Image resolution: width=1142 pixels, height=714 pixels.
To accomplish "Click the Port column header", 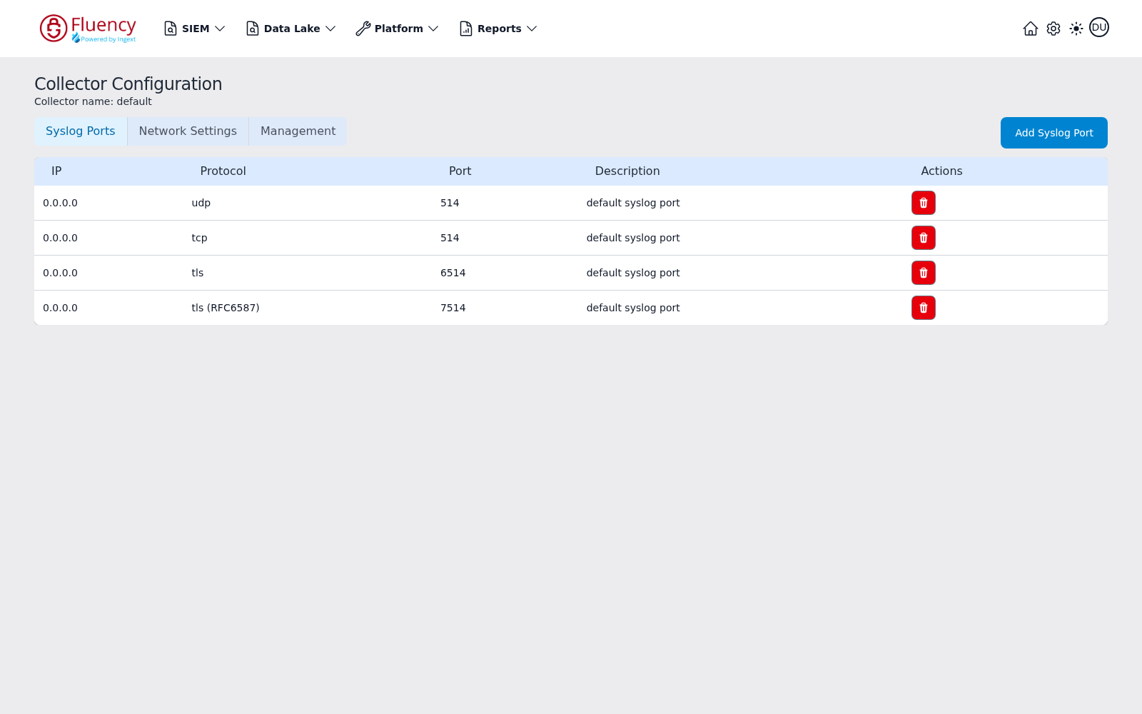I will click(x=460, y=171).
